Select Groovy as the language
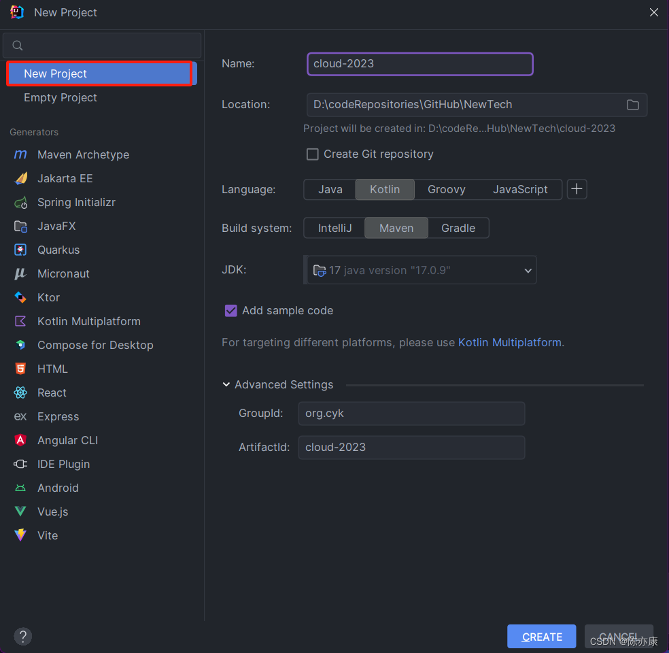Viewport: 669px width, 653px height. tap(446, 190)
